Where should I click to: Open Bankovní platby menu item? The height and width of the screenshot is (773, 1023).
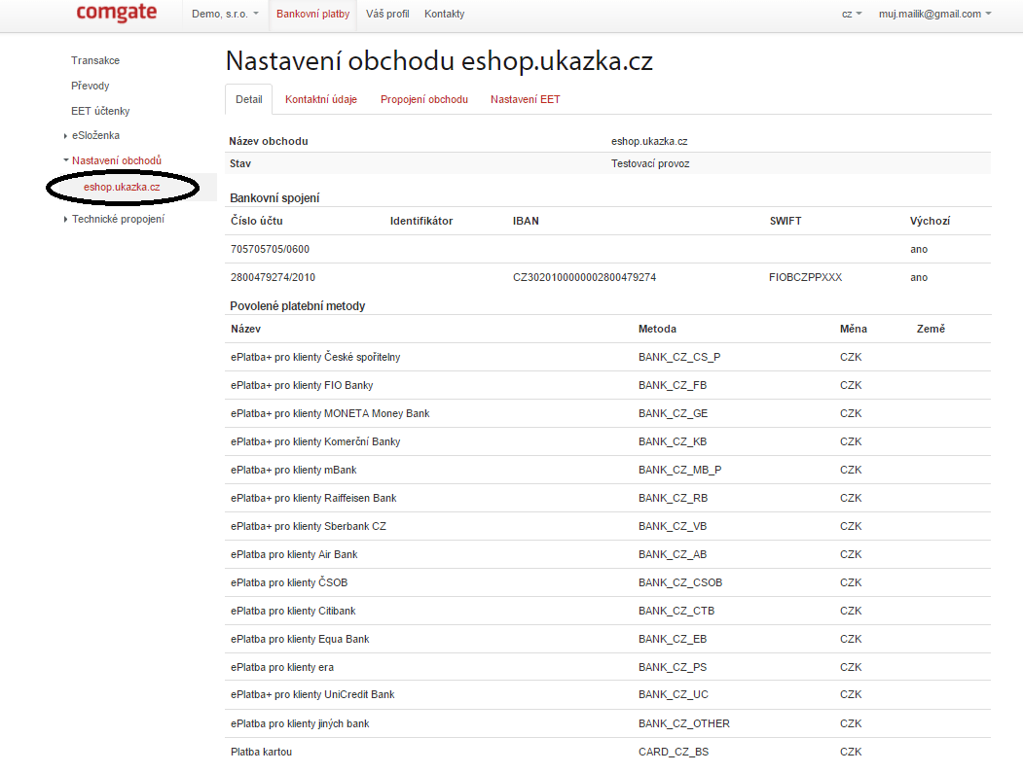click(x=312, y=14)
